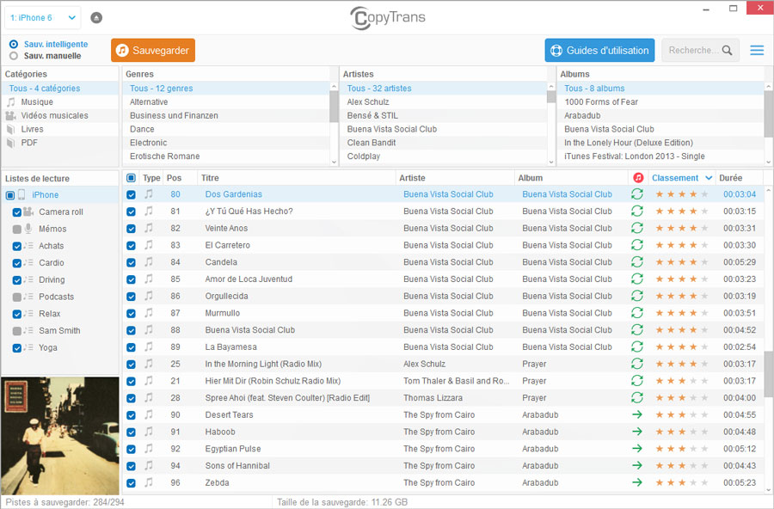Click the Mémos microphone icon
Screen dimensions: 774x509
coord(28,229)
